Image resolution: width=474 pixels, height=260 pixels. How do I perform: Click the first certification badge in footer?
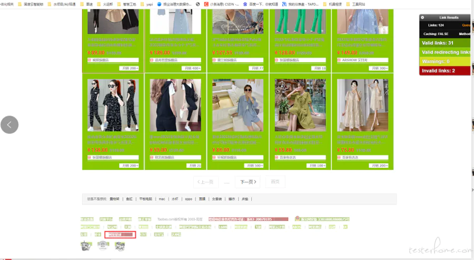[86, 246]
